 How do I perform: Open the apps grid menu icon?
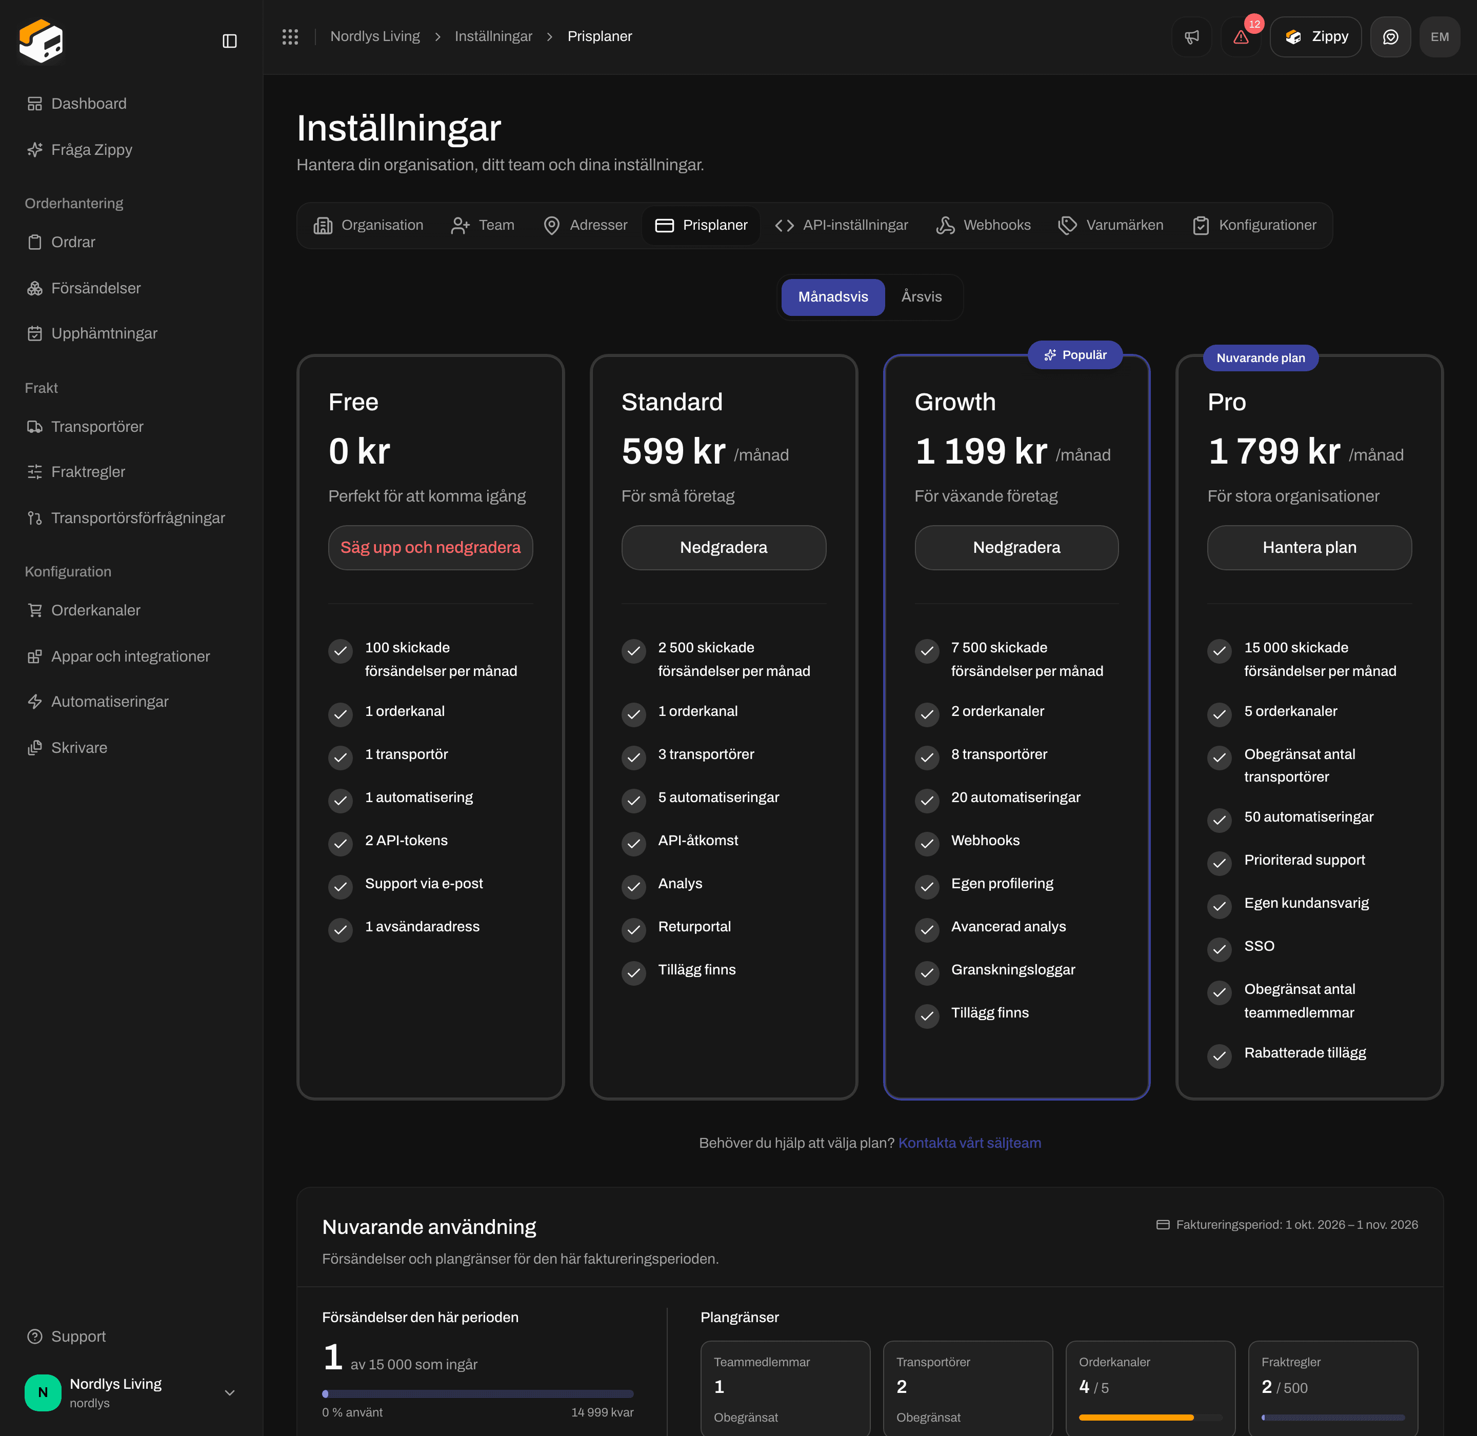(290, 37)
